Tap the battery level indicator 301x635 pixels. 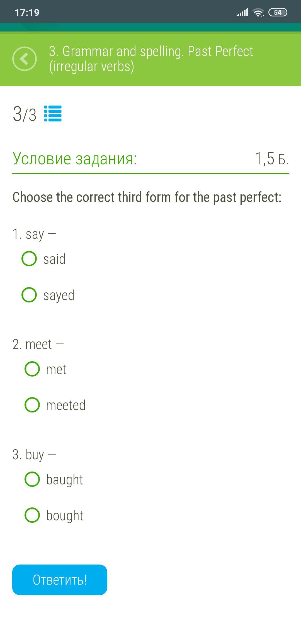pyautogui.click(x=278, y=13)
